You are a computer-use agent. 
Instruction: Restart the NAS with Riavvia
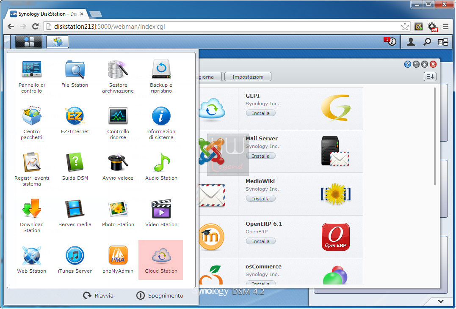point(98,295)
